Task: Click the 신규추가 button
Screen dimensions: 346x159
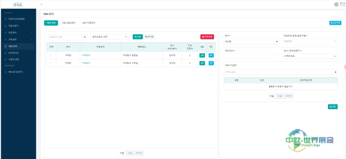Action: (335, 23)
